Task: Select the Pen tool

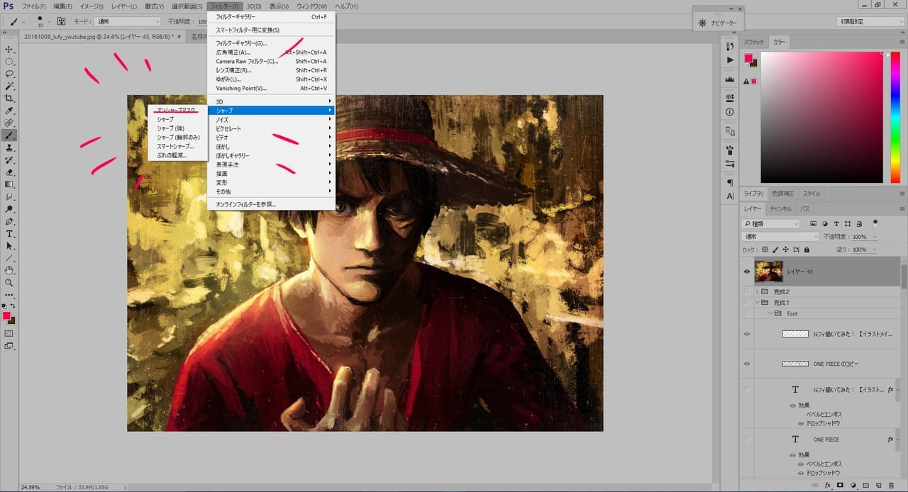Action: [10, 221]
